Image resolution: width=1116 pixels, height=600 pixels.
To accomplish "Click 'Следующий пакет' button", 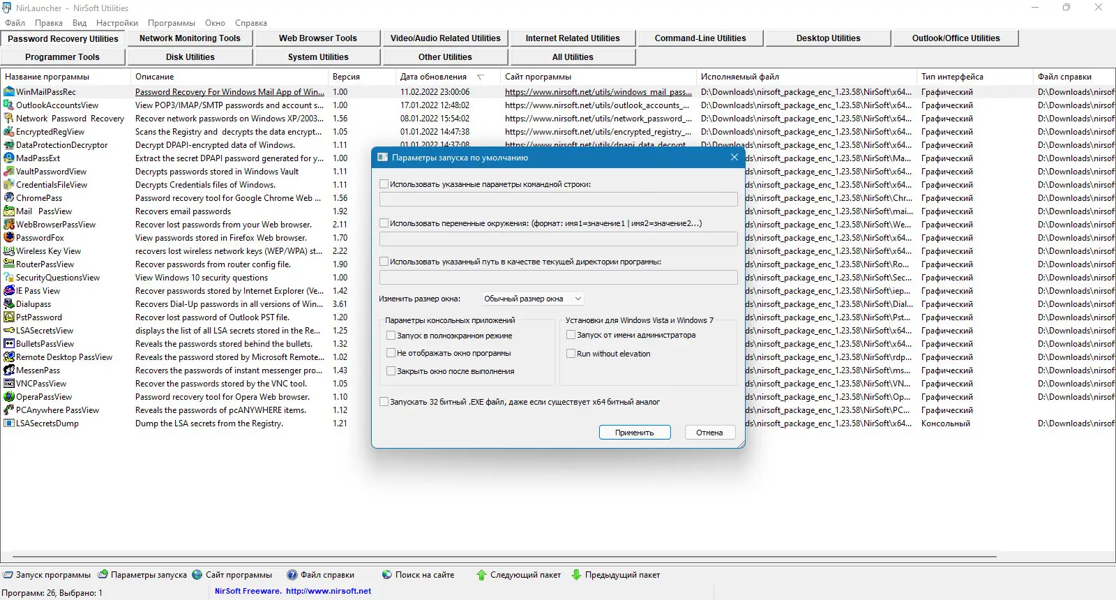I will coord(518,575).
